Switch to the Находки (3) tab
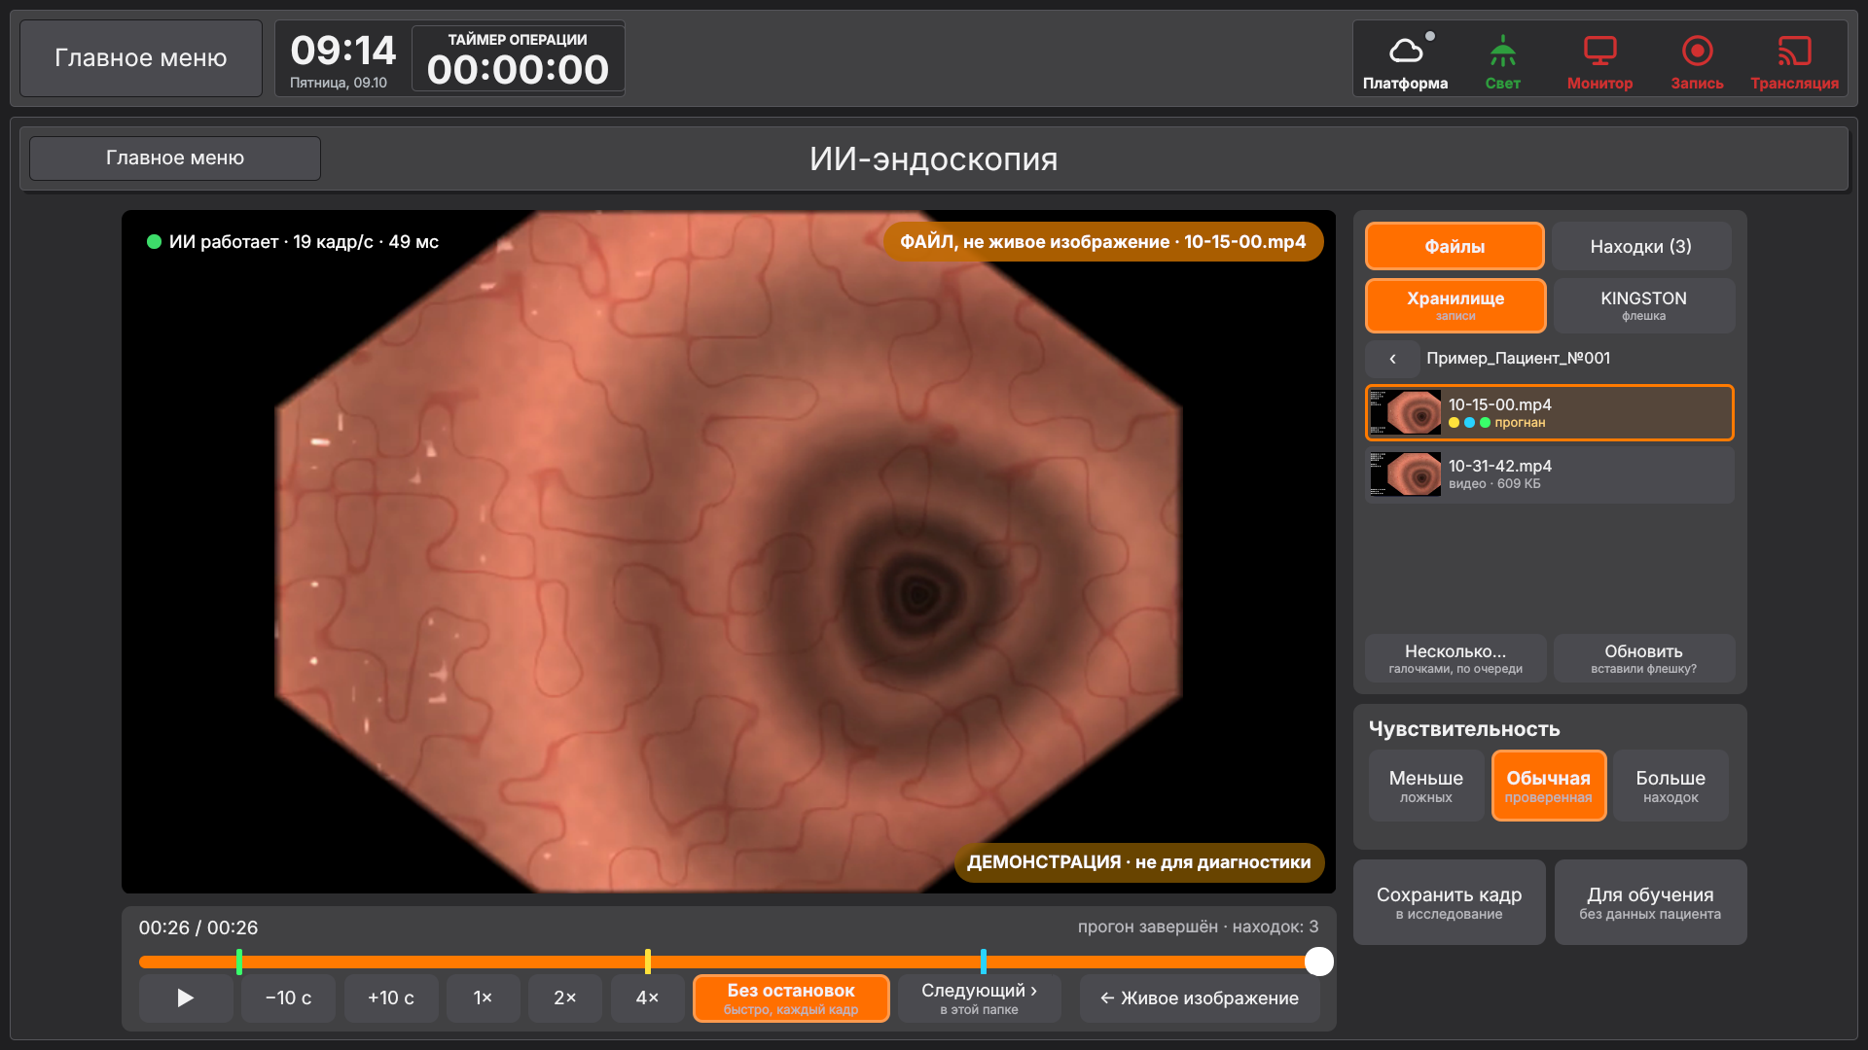This screenshot has height=1050, width=1868. 1641,246
